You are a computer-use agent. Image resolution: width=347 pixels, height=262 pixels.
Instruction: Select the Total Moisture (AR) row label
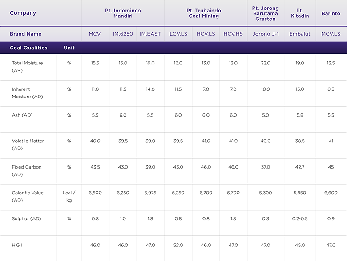(x=28, y=67)
